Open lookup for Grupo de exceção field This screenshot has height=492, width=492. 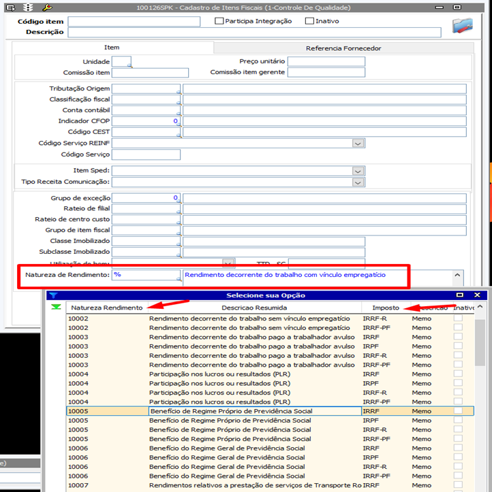[x=179, y=201]
